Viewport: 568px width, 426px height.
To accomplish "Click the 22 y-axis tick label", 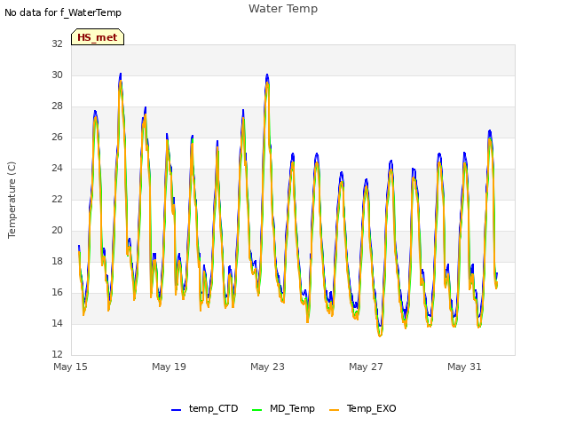I will click(x=57, y=199).
